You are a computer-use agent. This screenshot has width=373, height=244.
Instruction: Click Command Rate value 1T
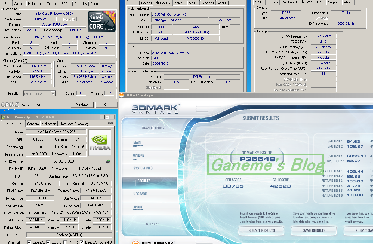pos(323,74)
